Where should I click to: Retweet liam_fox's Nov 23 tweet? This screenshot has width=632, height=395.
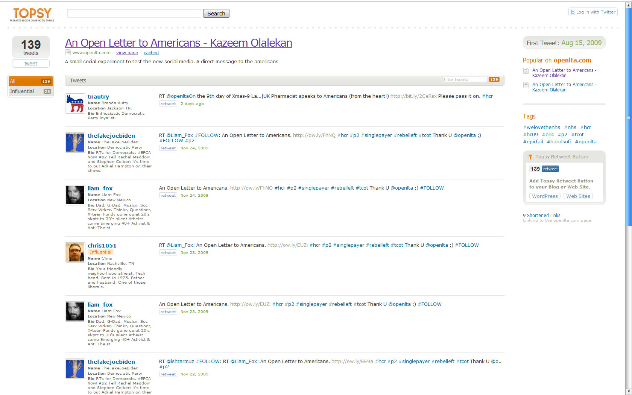point(168,312)
